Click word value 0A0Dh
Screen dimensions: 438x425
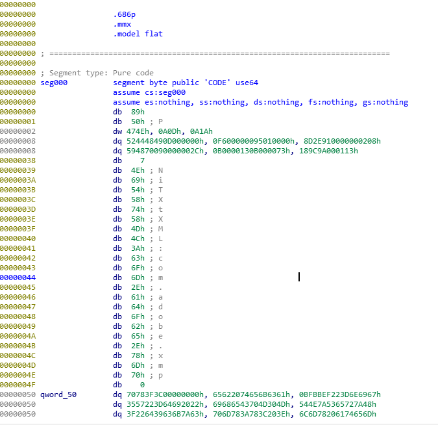169,131
